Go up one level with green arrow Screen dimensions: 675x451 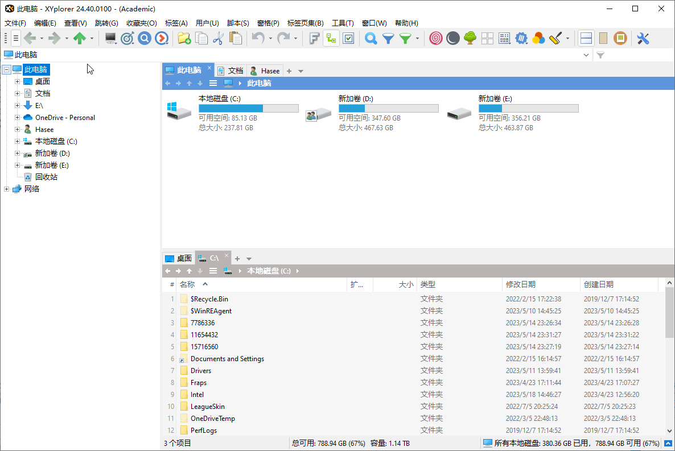[80, 38]
